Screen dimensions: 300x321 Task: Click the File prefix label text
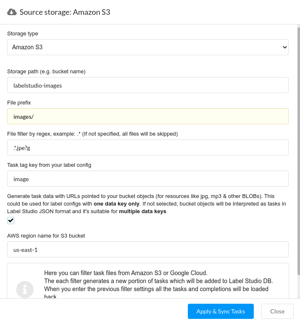click(x=19, y=102)
